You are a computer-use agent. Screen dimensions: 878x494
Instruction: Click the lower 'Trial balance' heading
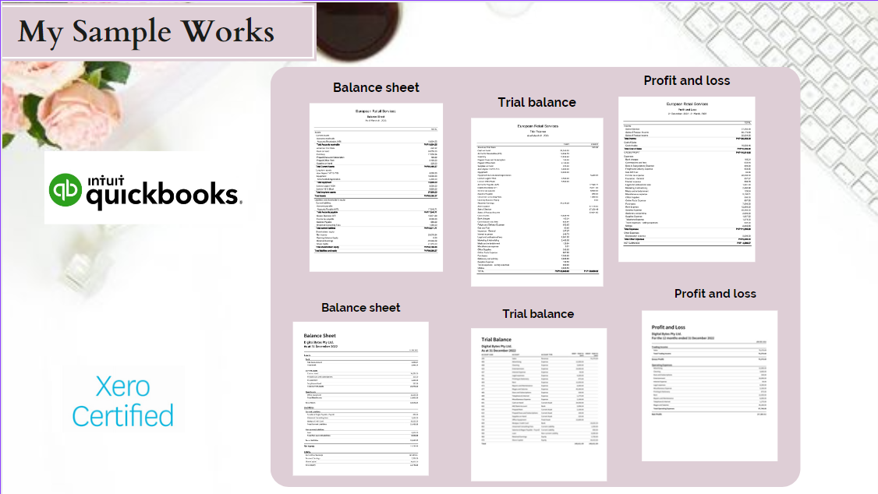538,314
